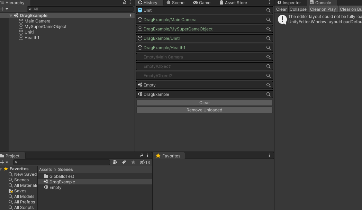Click the Search by Type icon in Project

pyautogui.click(x=115, y=162)
